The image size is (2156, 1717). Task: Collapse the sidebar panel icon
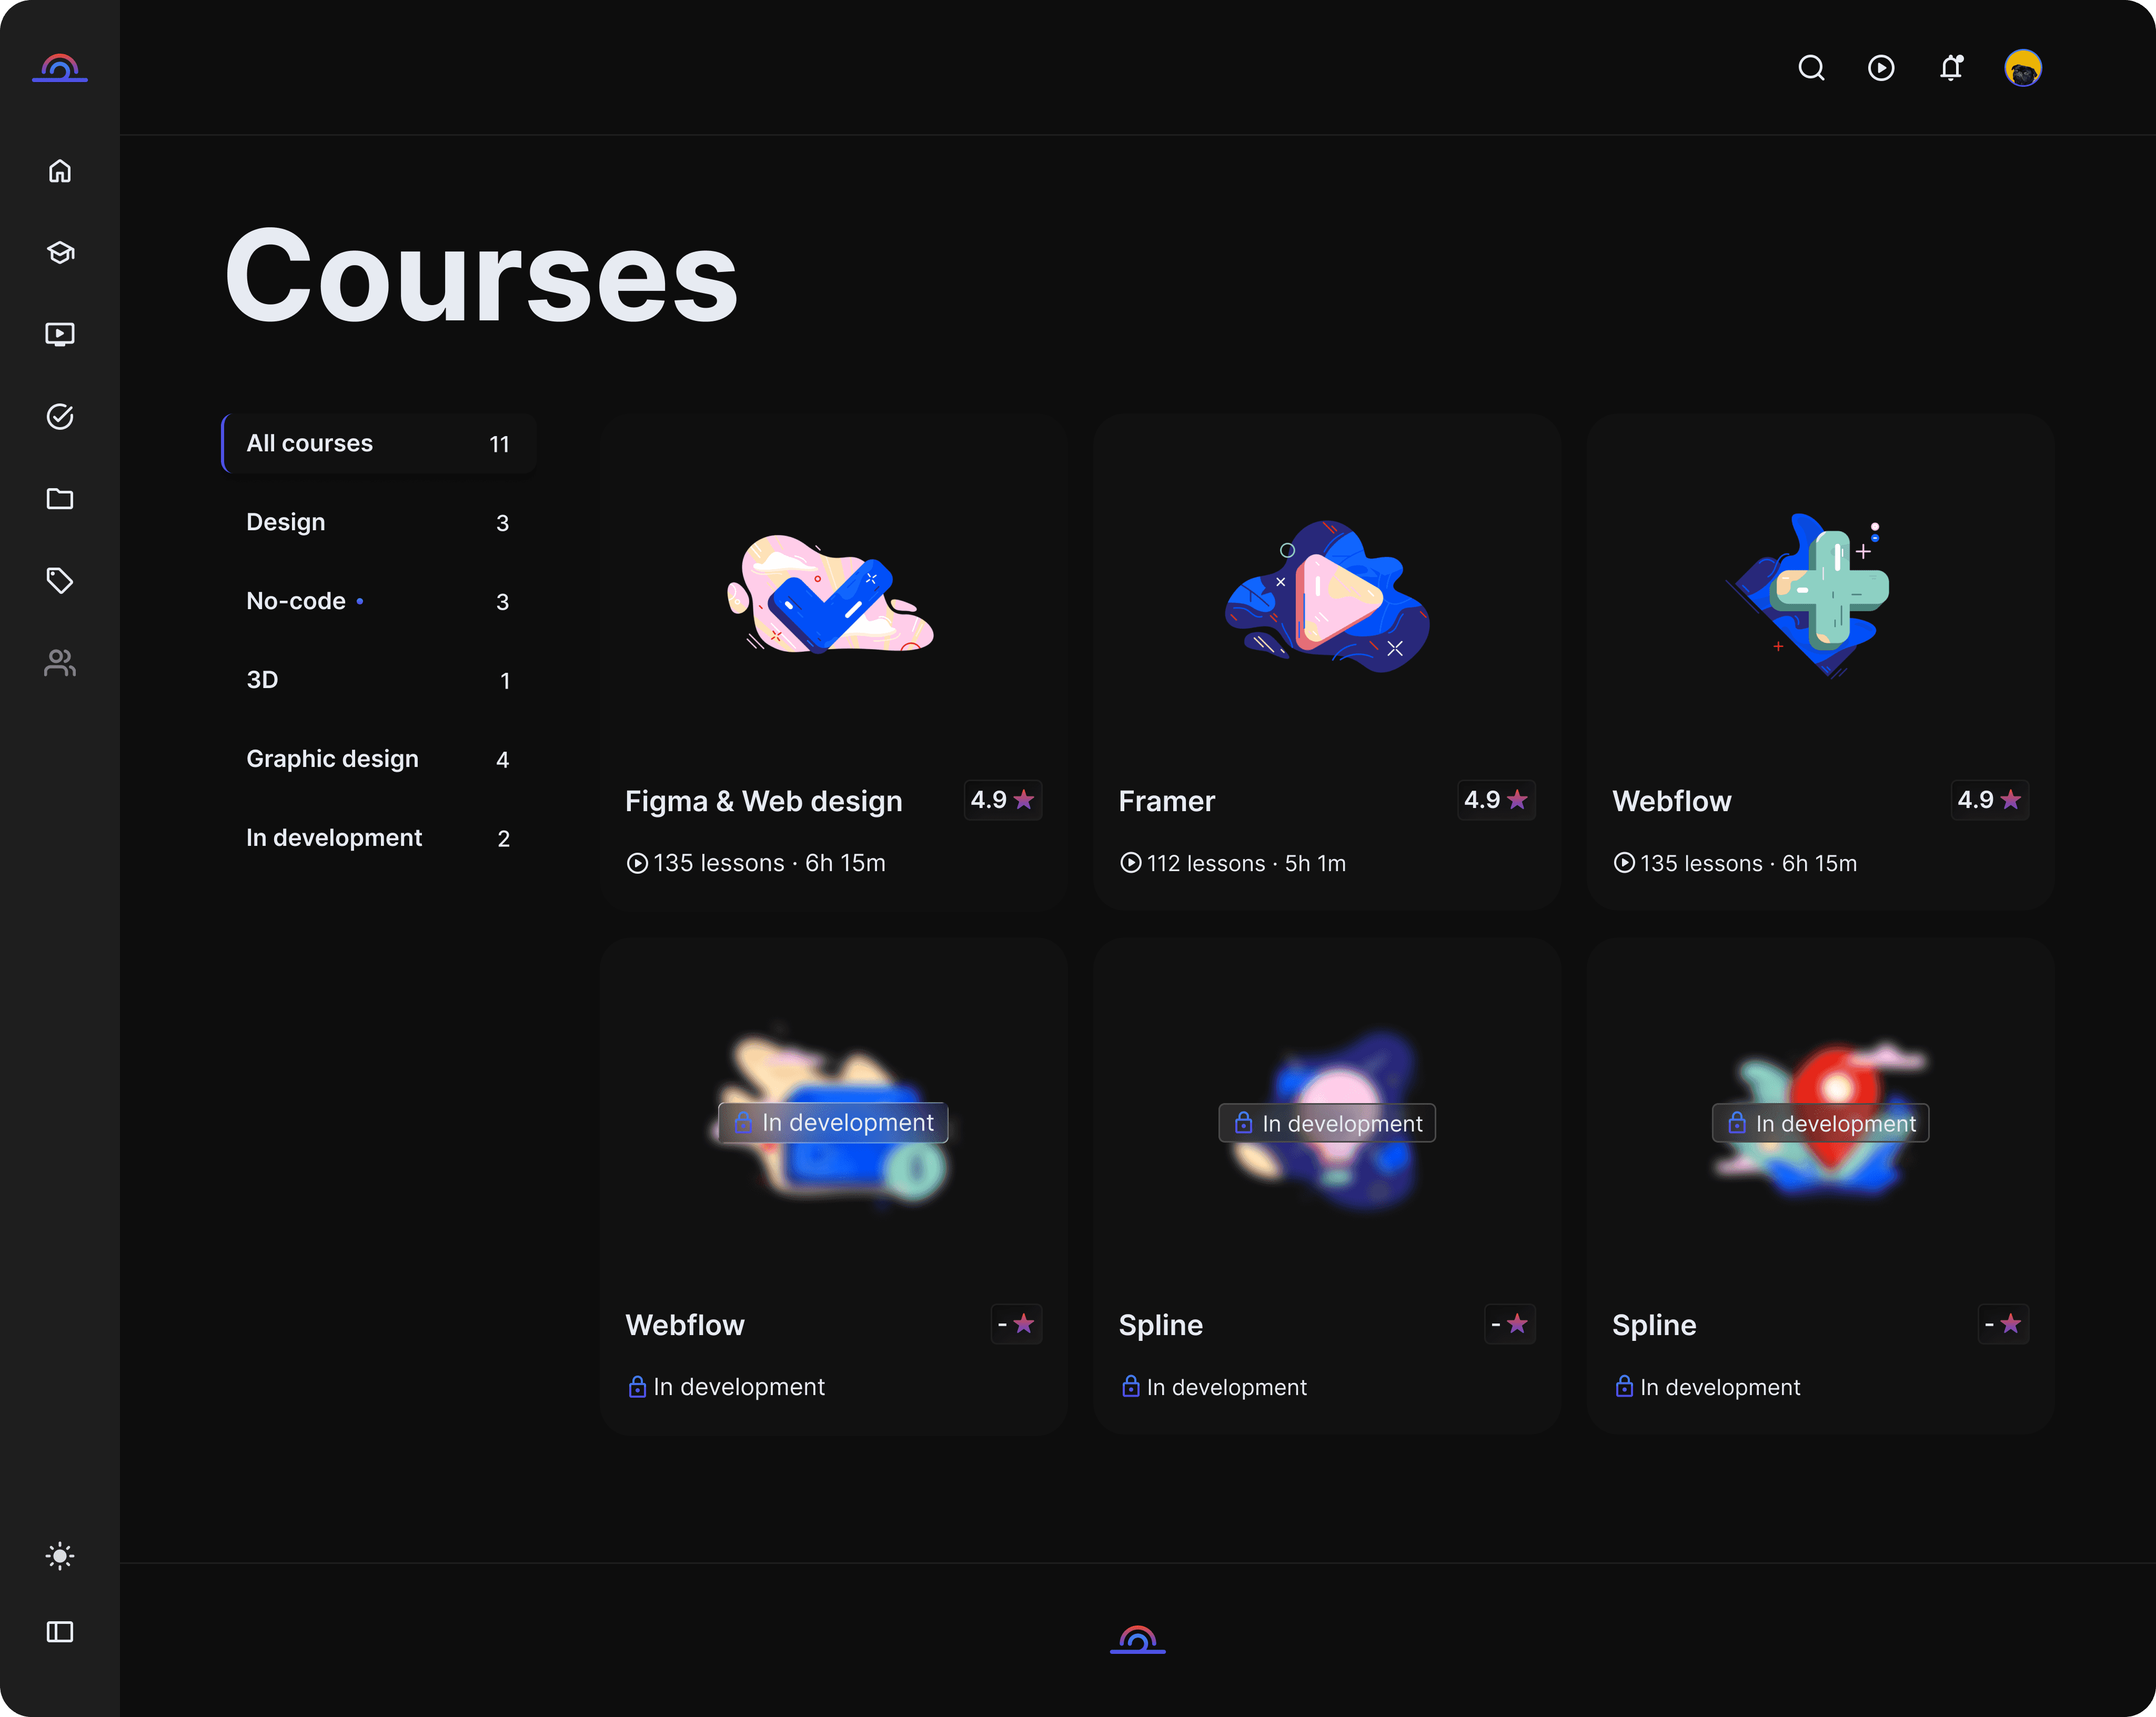click(x=60, y=1632)
